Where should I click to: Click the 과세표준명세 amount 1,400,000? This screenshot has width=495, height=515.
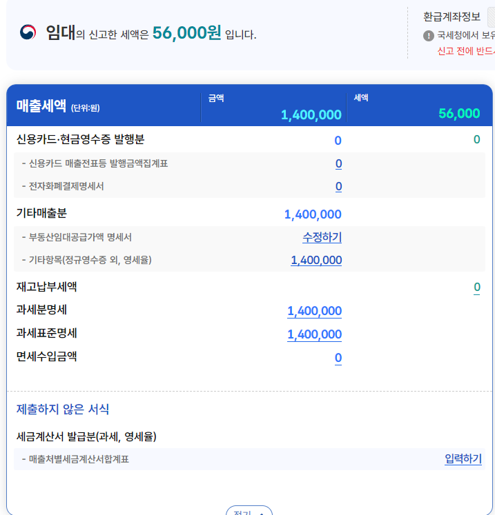pos(314,334)
